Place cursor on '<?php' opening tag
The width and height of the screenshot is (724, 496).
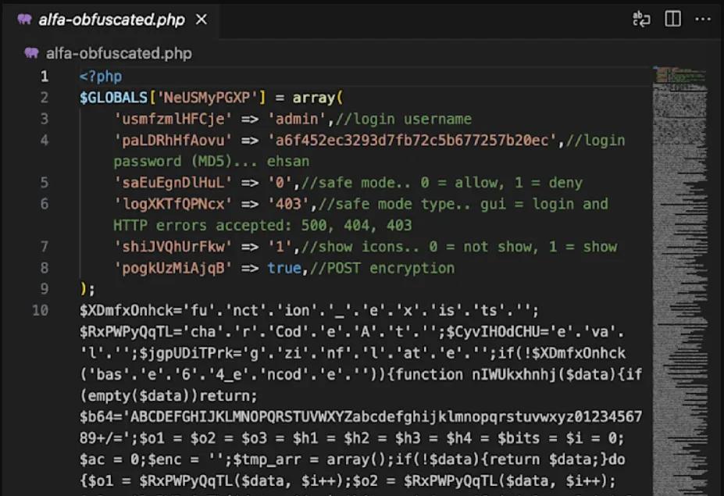click(101, 77)
